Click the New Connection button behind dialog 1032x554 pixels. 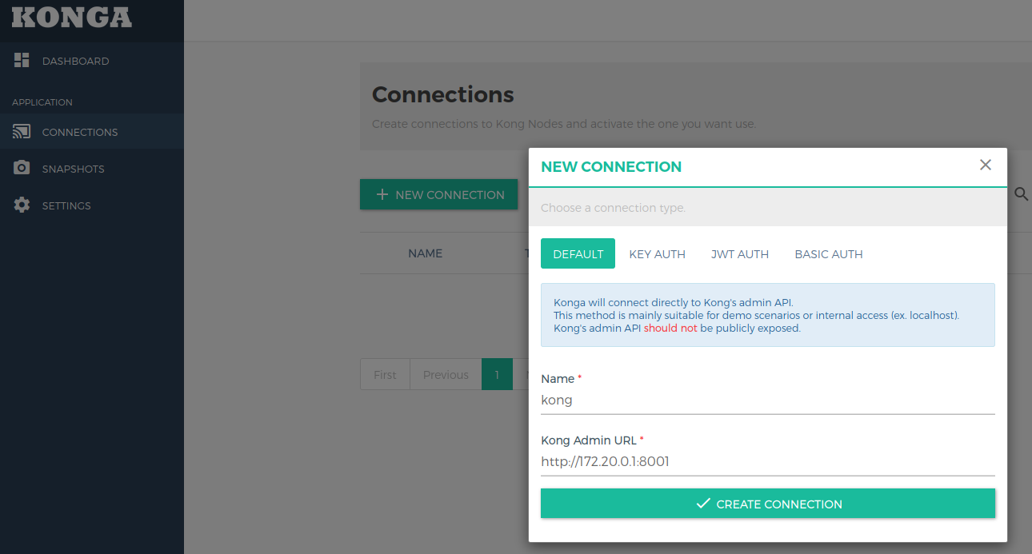point(439,194)
